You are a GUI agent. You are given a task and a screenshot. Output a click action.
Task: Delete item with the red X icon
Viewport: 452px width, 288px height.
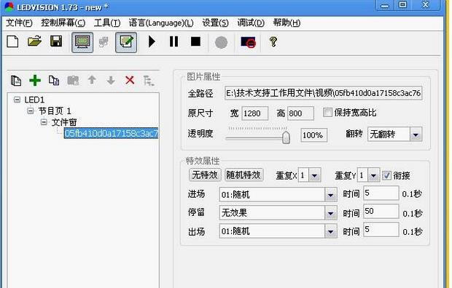point(130,80)
